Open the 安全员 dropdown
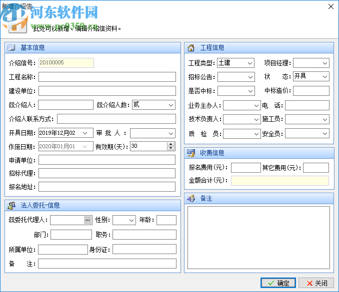This screenshot has height=292, width=339. [307, 134]
